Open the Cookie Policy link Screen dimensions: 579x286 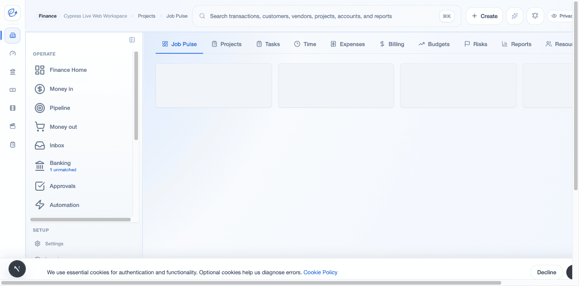point(320,272)
